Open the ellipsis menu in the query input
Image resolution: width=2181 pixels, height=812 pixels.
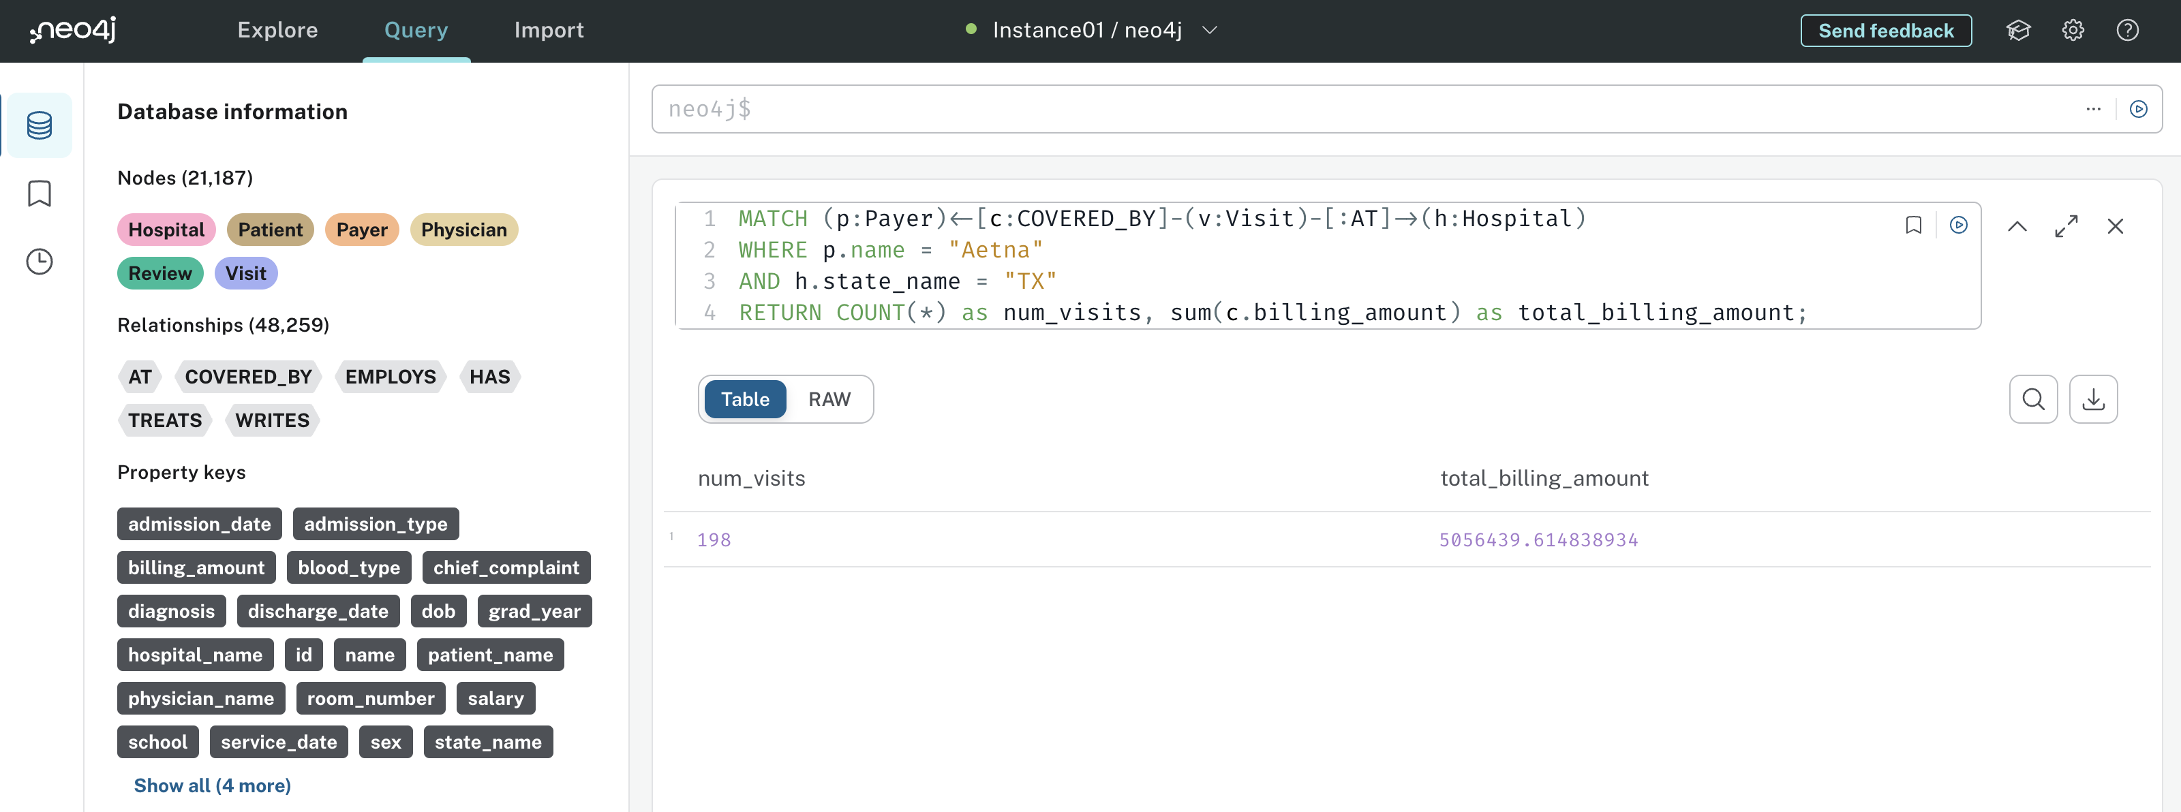(x=2094, y=108)
